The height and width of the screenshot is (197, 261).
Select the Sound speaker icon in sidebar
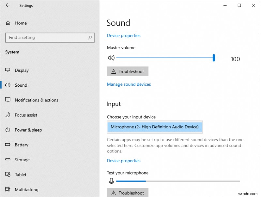click(x=7, y=85)
